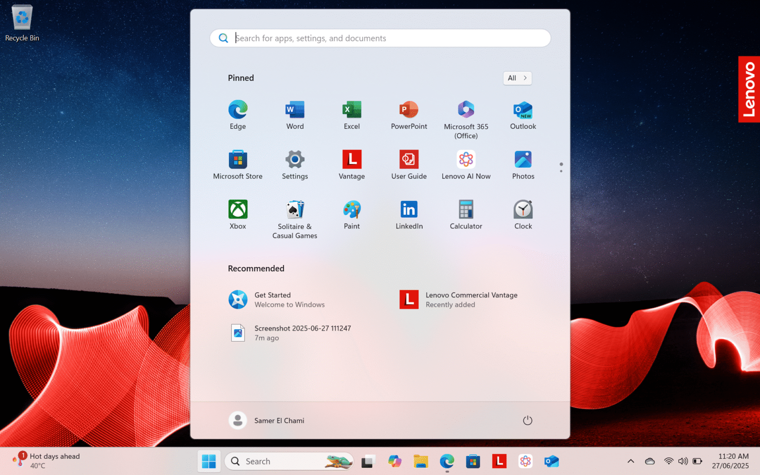Screen dimensions: 760x475
Task: Open Clock pinned app
Action: point(523,215)
